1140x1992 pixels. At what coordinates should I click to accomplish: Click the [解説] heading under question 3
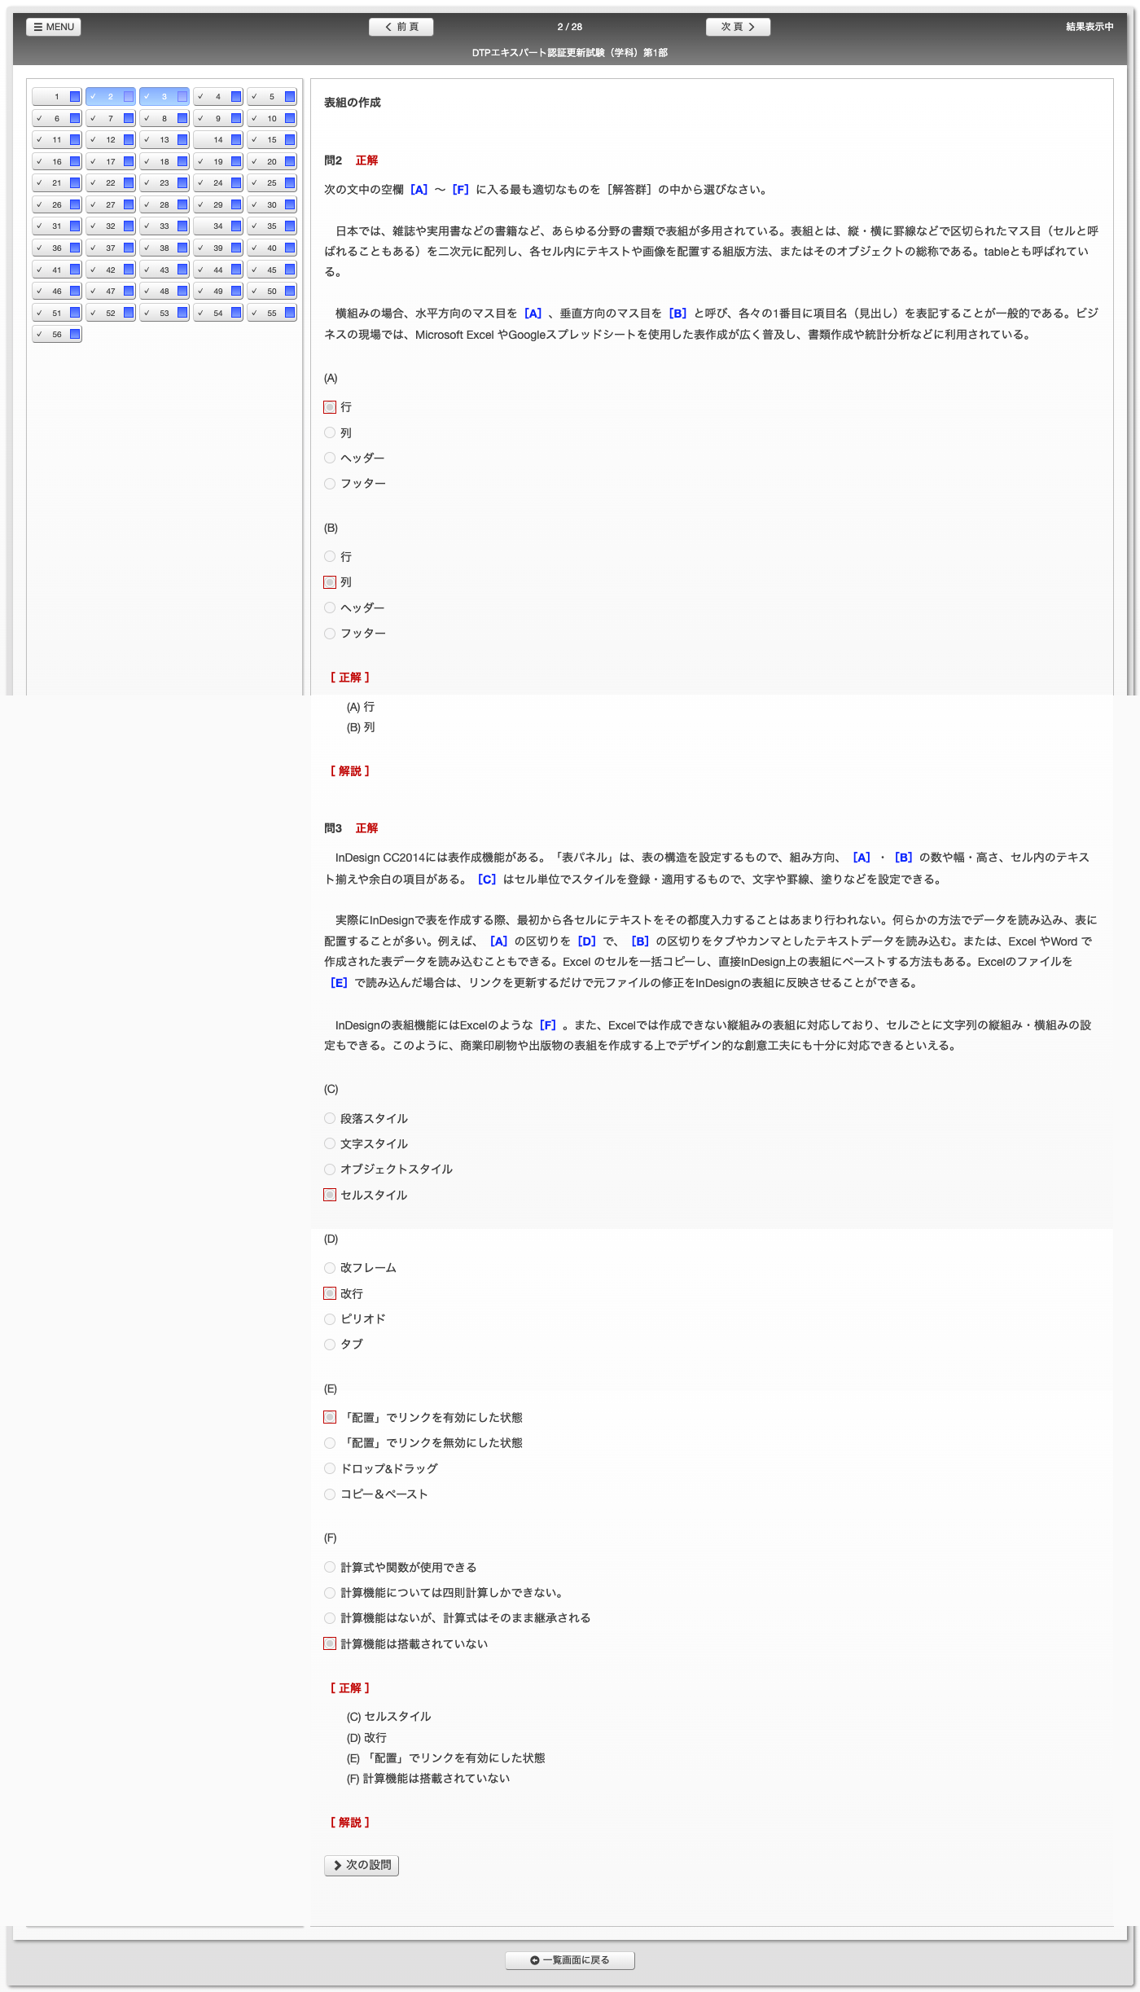(x=350, y=1822)
